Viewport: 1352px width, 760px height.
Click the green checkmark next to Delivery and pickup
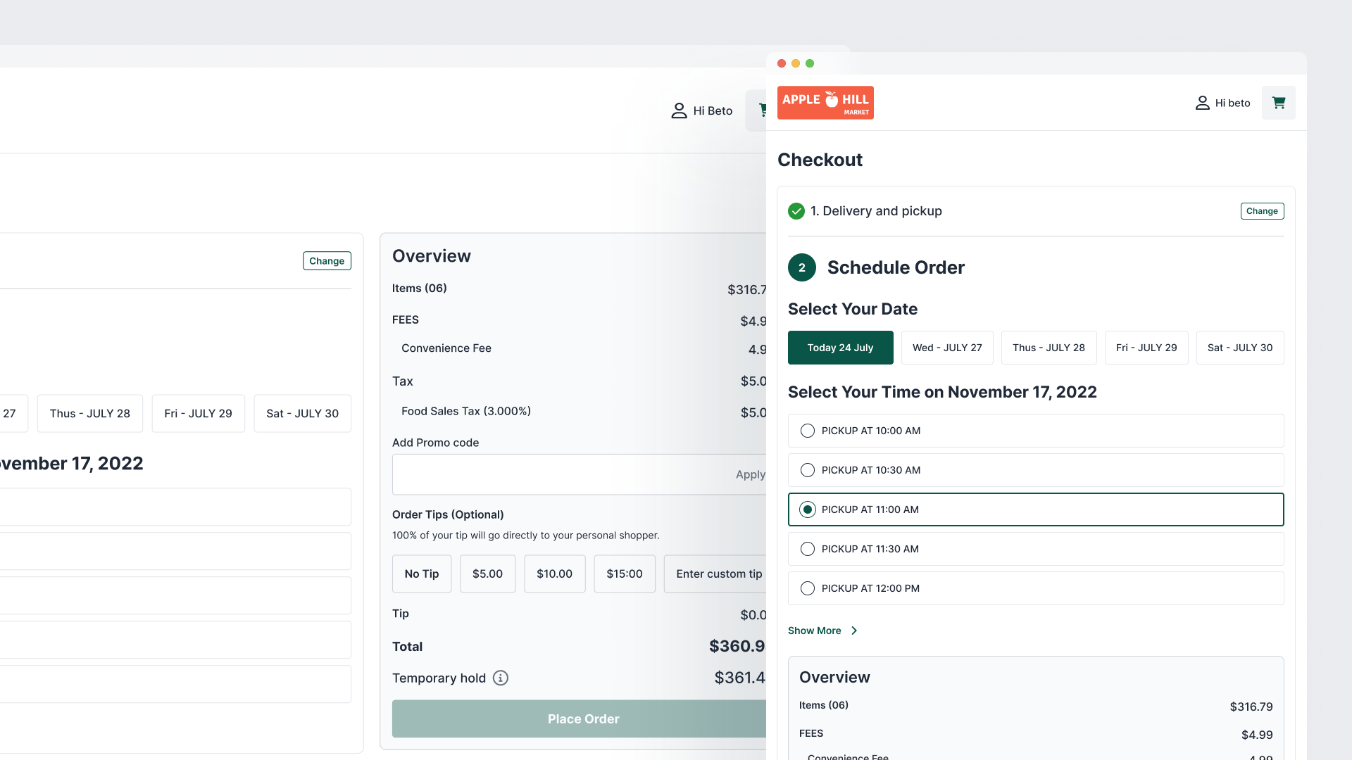pyautogui.click(x=796, y=211)
